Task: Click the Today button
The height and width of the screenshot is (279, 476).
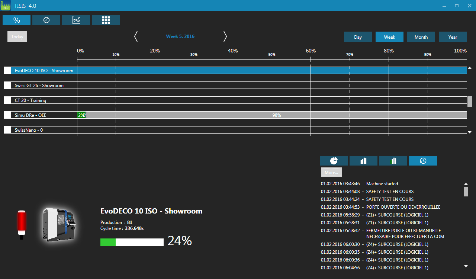Action: click(17, 36)
